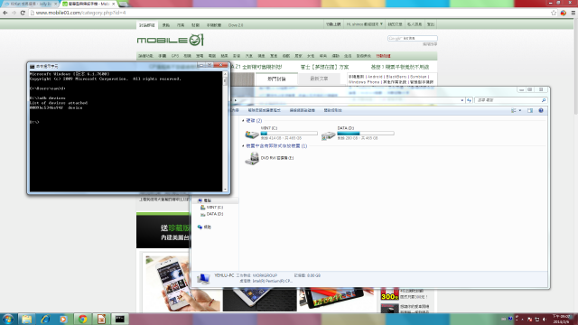The height and width of the screenshot is (325, 578).
Task: Click Chrome's back arrow
Action: pos(5,13)
